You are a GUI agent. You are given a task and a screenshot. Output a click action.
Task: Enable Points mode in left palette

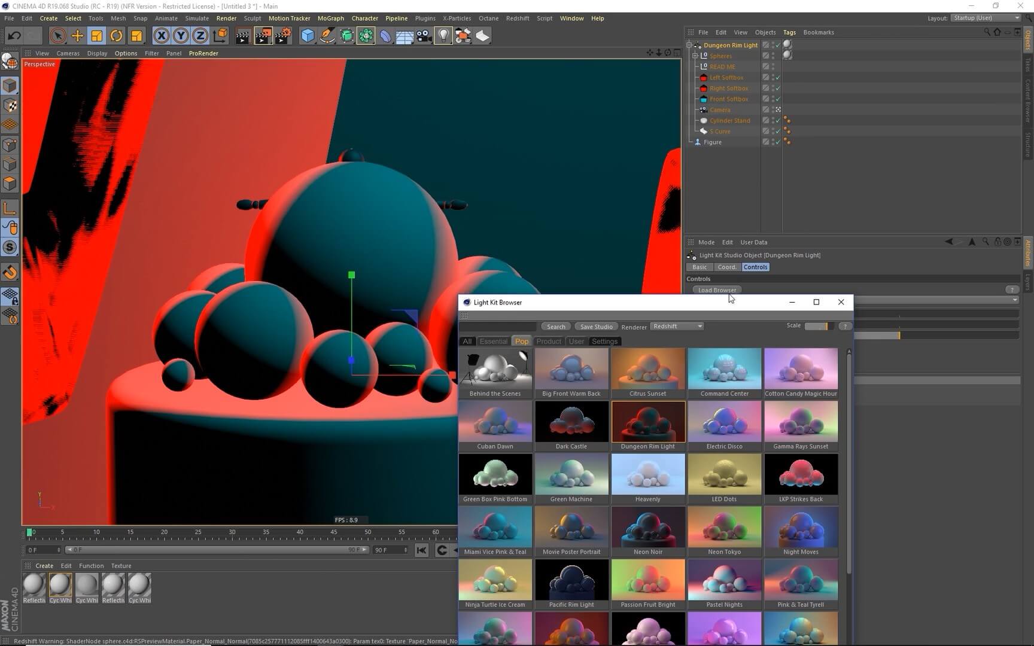coord(10,145)
